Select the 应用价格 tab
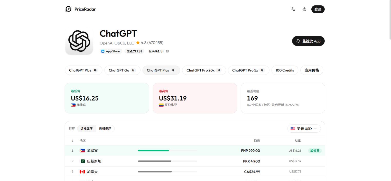 click(x=312, y=70)
